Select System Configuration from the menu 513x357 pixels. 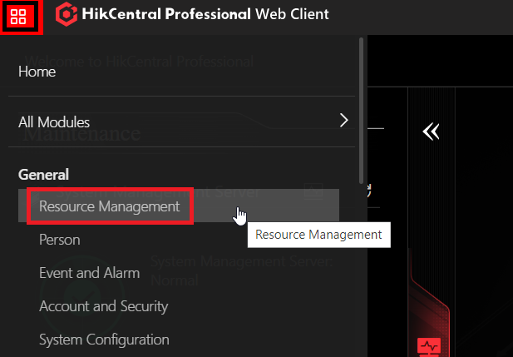(104, 340)
